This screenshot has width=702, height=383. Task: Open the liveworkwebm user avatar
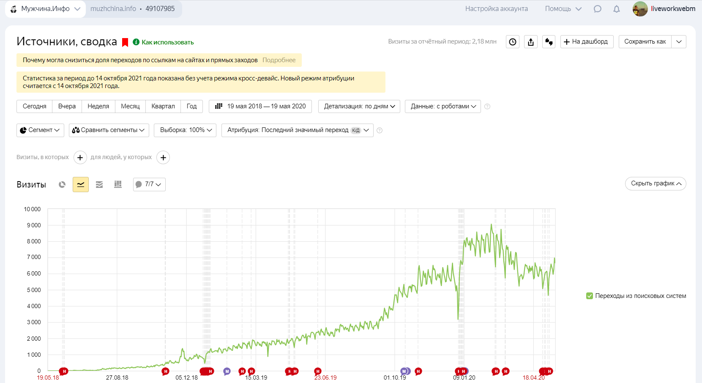tap(640, 9)
